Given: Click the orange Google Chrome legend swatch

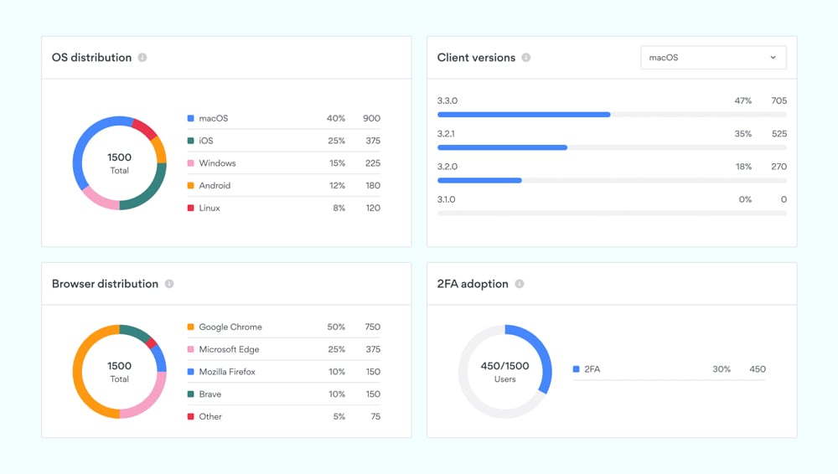Looking at the screenshot, I should [191, 327].
